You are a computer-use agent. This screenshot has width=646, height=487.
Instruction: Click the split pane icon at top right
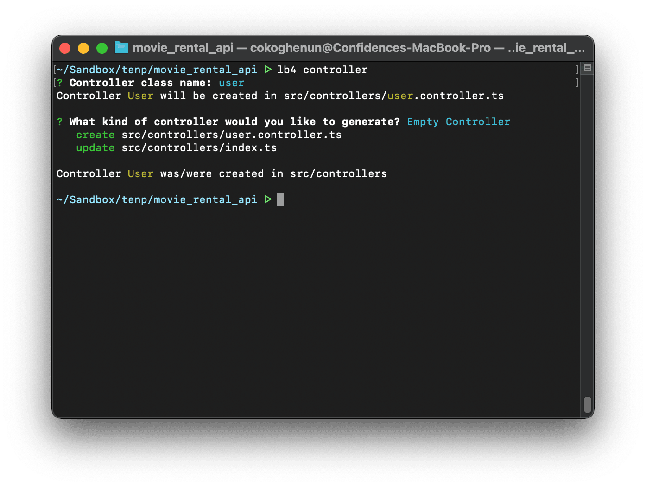point(587,69)
